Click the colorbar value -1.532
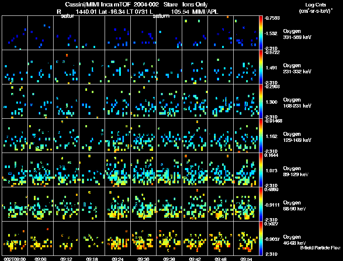Viewport: 343px width, 261px height. (271, 33)
